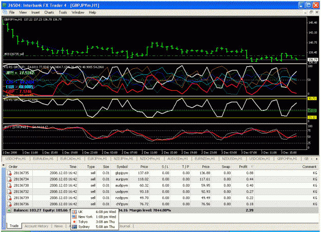The width and height of the screenshot is (321, 232).
Task: Click the sell order icon for order 28136734
Action: (9, 179)
